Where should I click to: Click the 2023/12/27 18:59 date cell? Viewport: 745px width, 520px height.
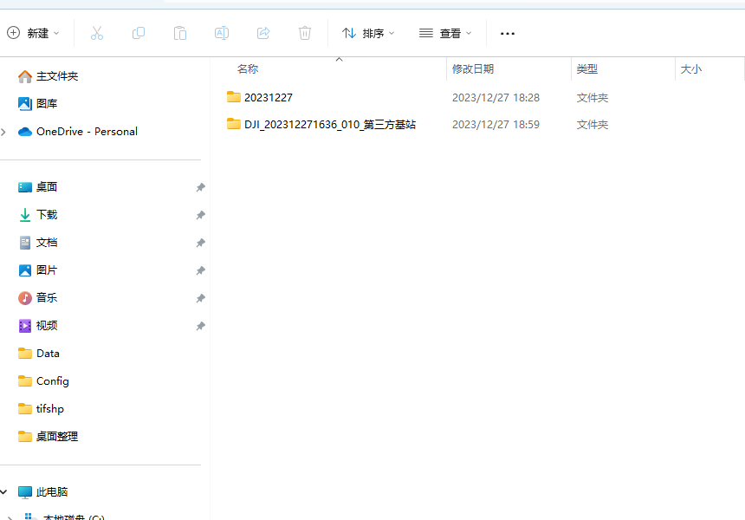[x=496, y=125]
